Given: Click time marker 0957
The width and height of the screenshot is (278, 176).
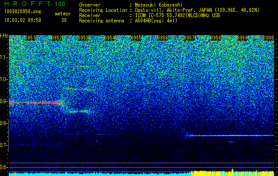Looking at the screenshot, I should point(189,38).
